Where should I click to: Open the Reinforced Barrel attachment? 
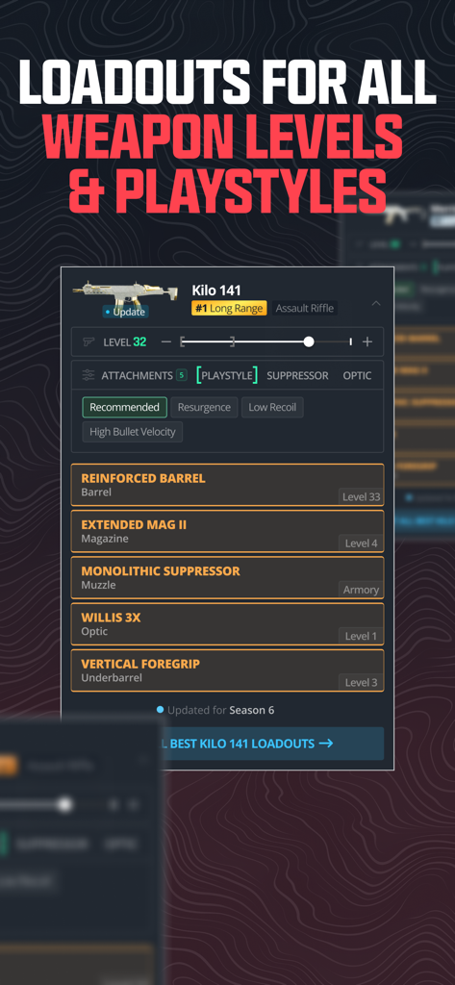click(x=227, y=485)
